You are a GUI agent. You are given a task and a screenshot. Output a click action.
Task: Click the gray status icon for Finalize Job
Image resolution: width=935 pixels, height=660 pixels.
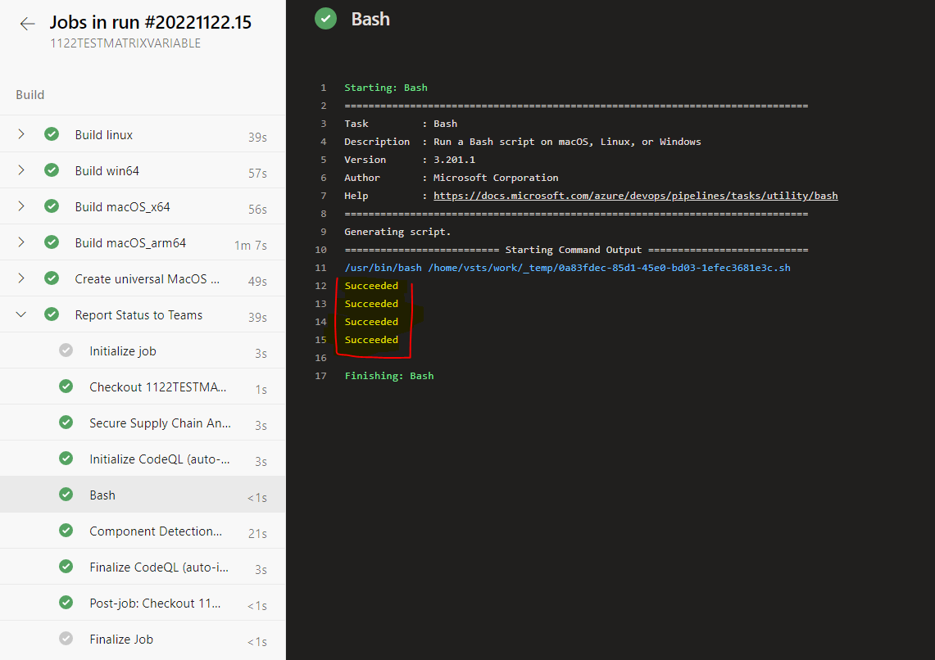(66, 639)
